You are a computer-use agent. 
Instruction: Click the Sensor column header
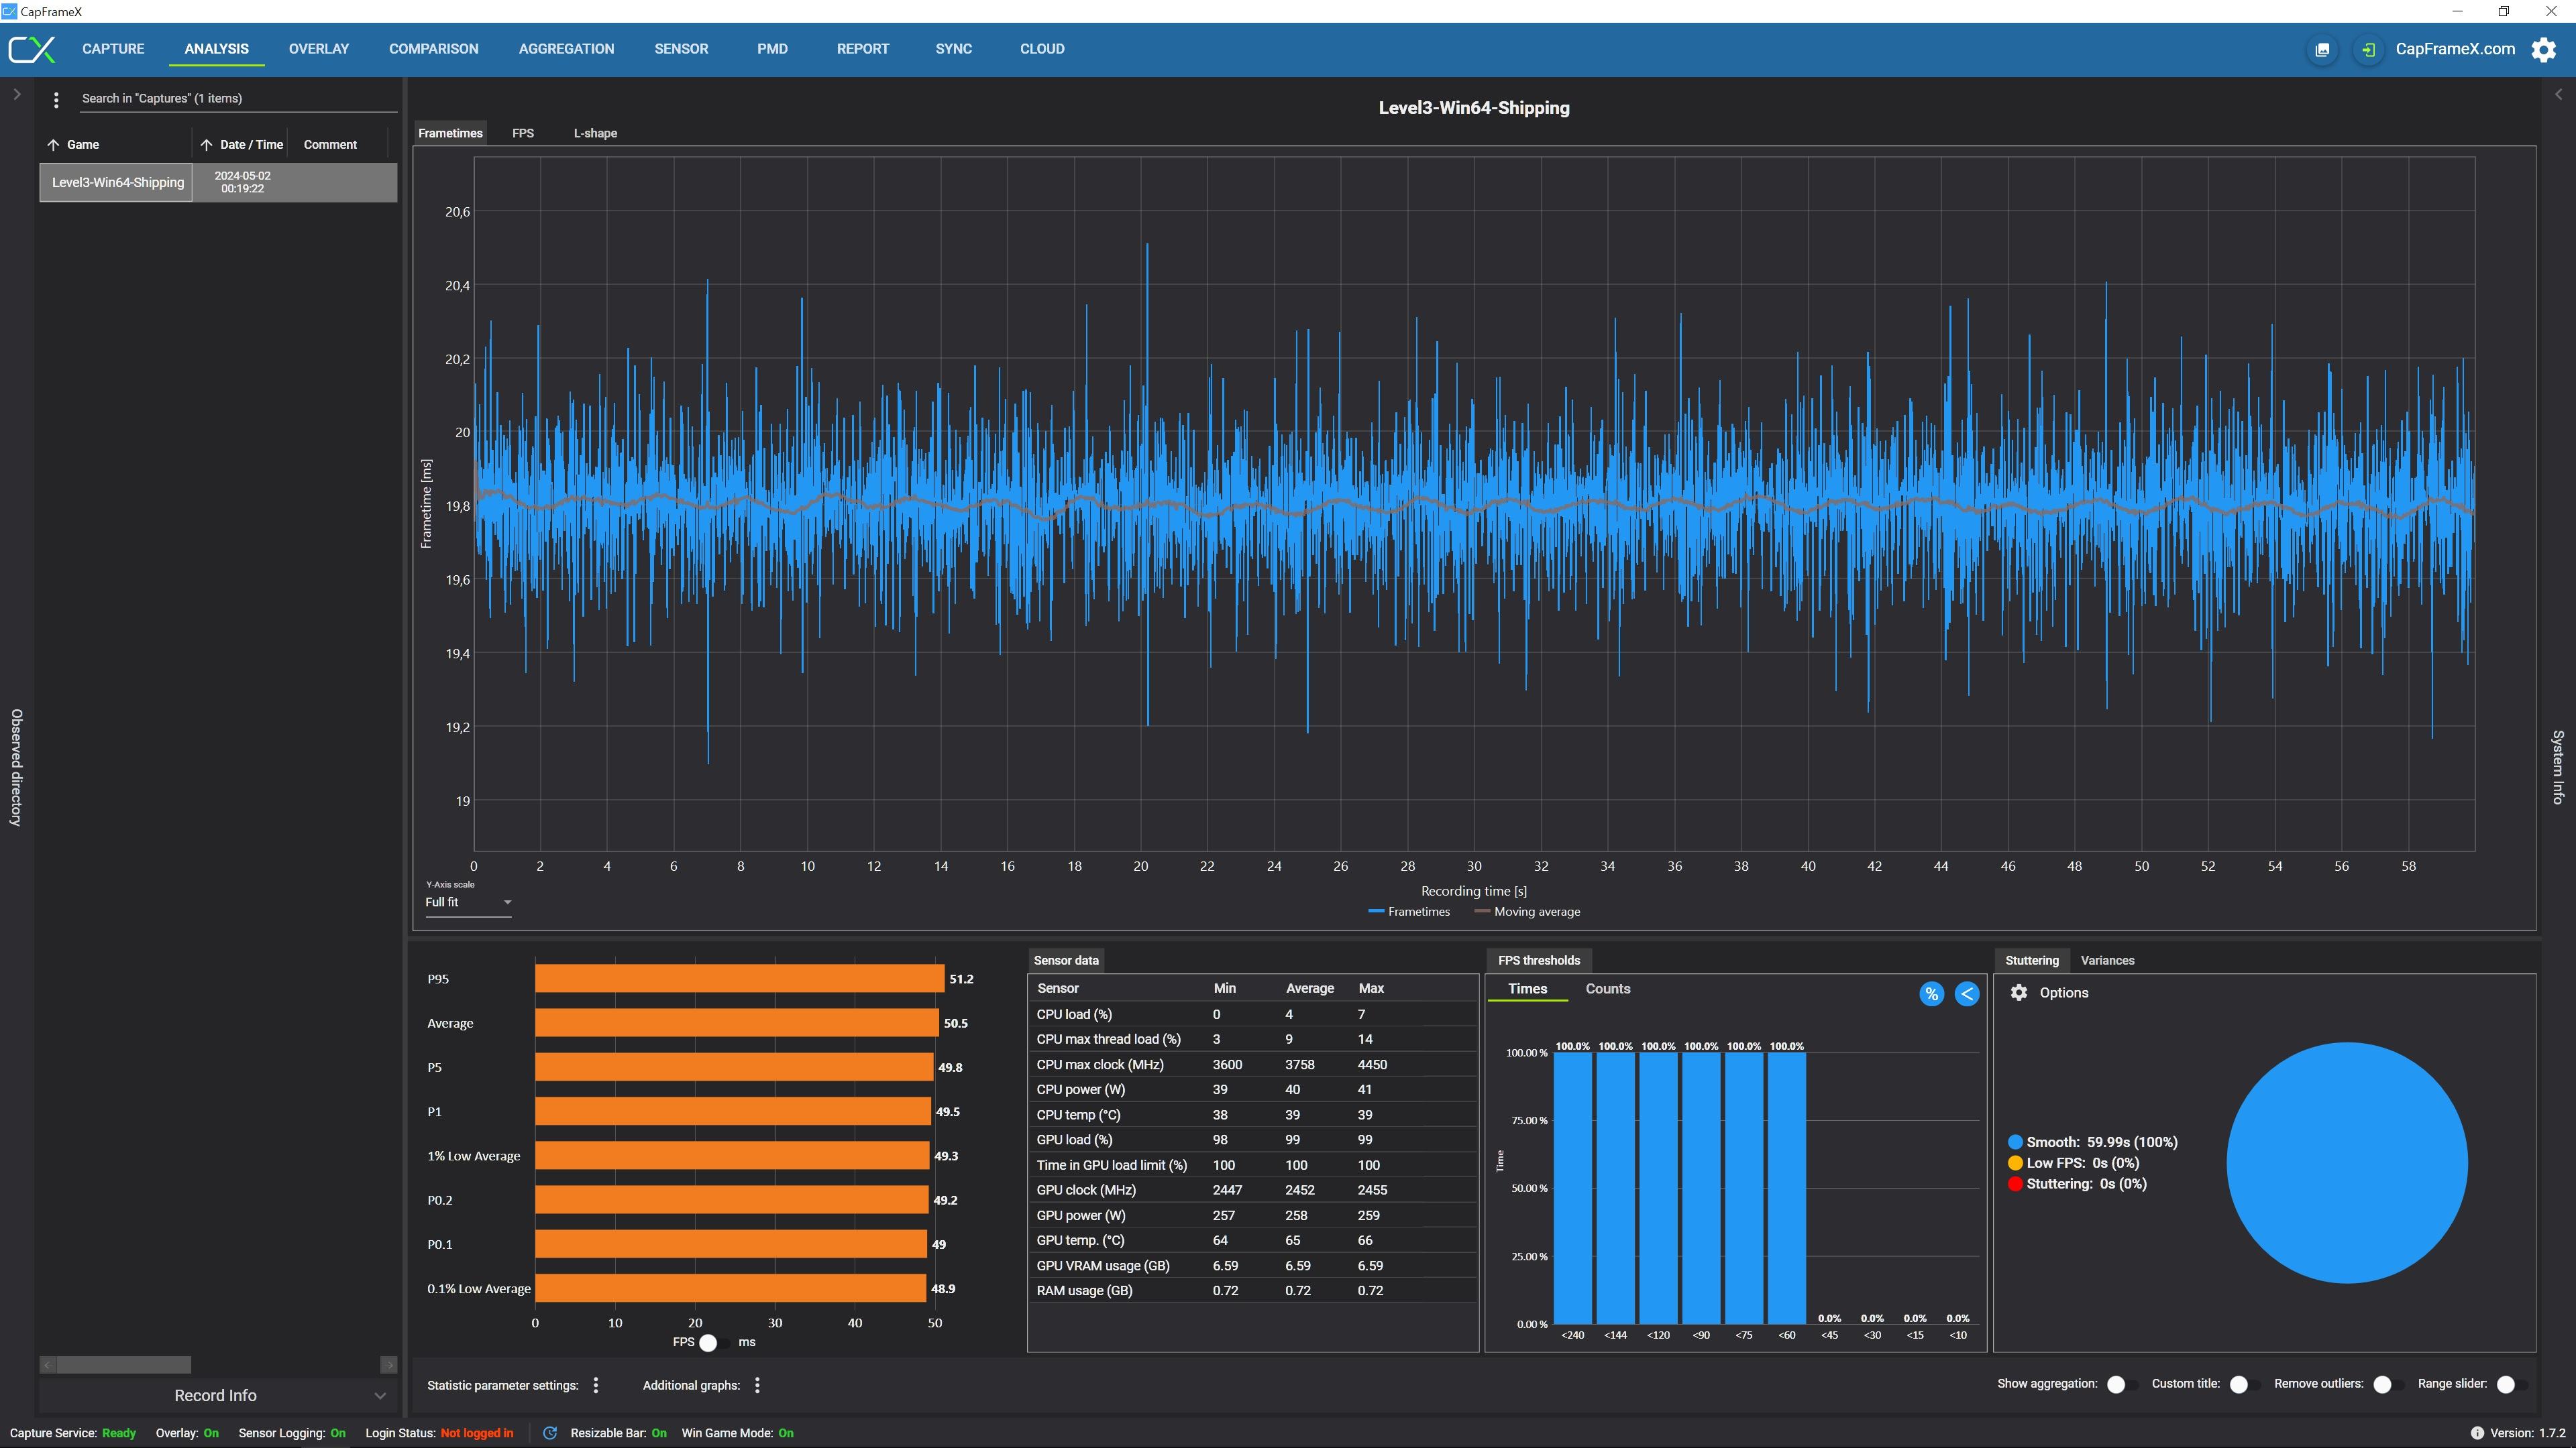[1058, 988]
